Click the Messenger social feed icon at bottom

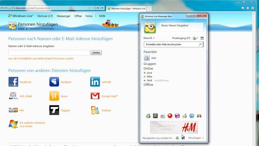coord(177,138)
